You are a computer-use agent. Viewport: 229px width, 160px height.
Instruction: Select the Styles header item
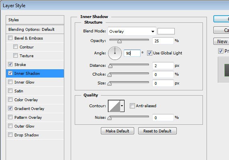[x=35, y=20]
